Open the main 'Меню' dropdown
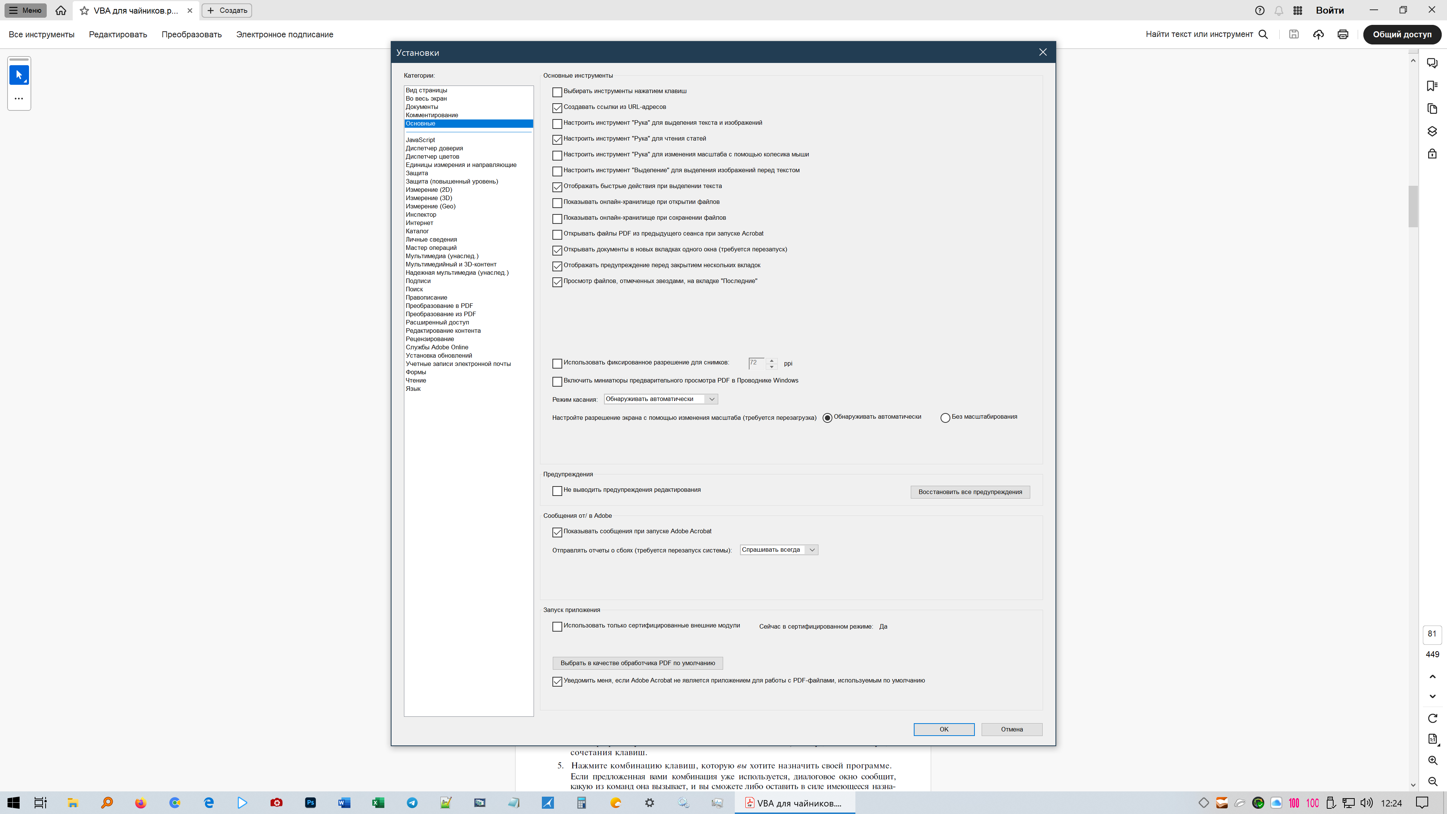This screenshot has height=814, width=1447. pos(25,10)
